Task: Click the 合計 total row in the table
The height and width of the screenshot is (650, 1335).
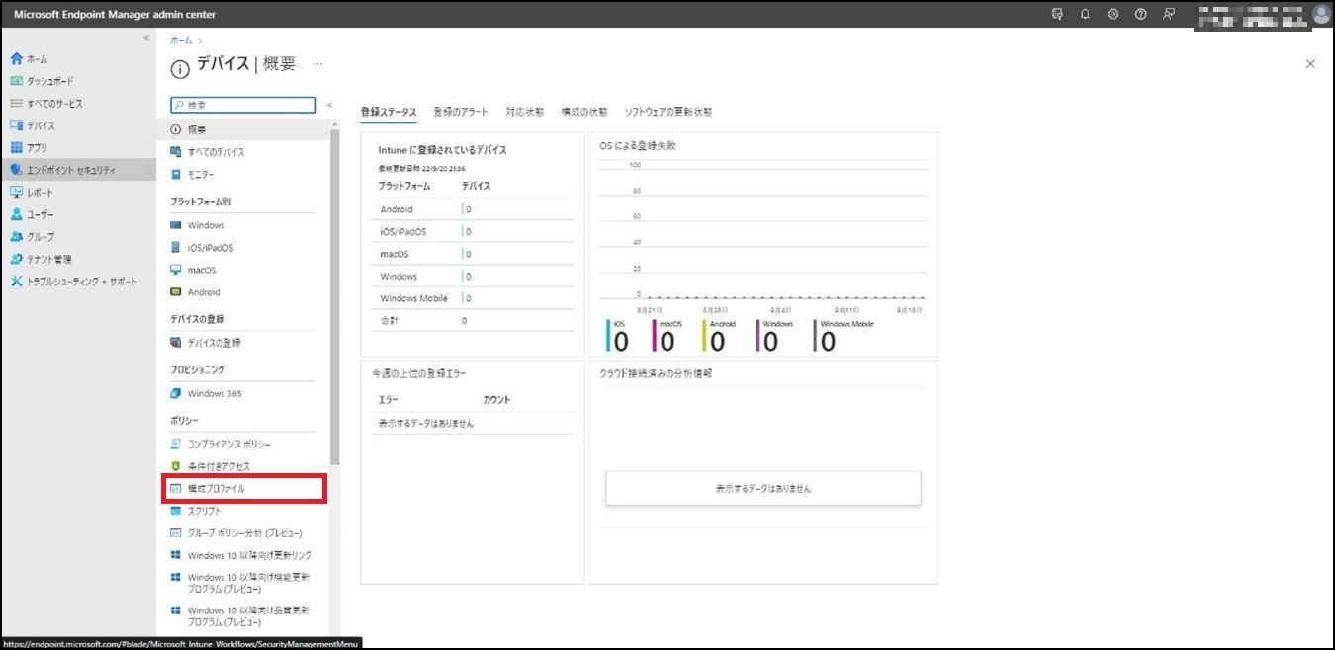Action: pos(473,321)
